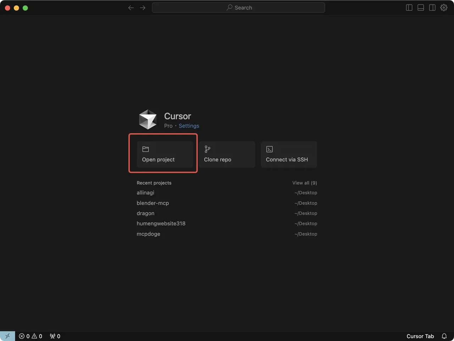Click the Clone repo button
The image size is (454, 341).
(227, 155)
